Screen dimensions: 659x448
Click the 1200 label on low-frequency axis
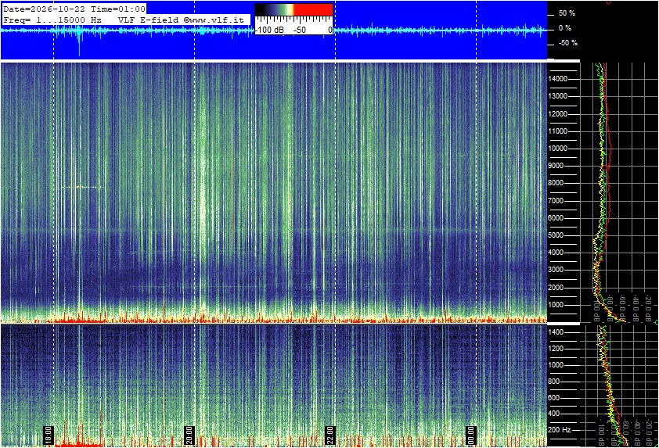pyautogui.click(x=556, y=349)
